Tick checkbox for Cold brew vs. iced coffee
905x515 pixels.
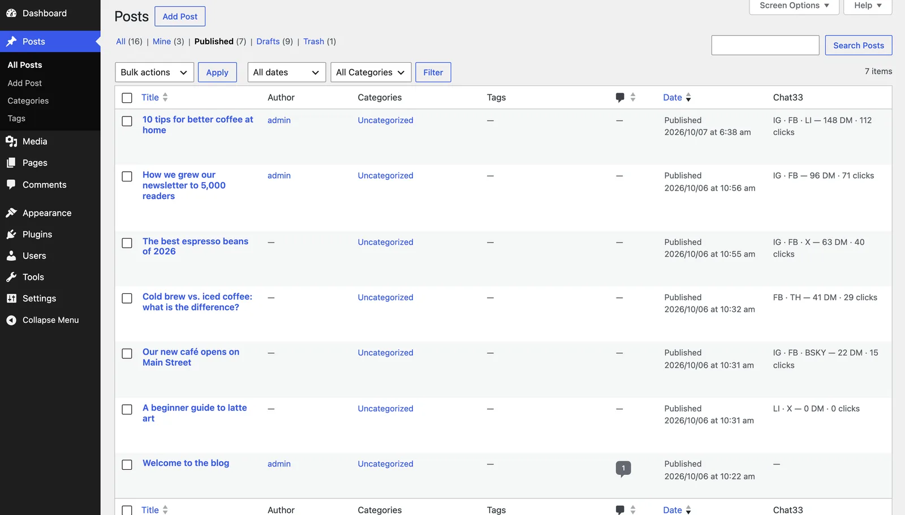coord(127,298)
